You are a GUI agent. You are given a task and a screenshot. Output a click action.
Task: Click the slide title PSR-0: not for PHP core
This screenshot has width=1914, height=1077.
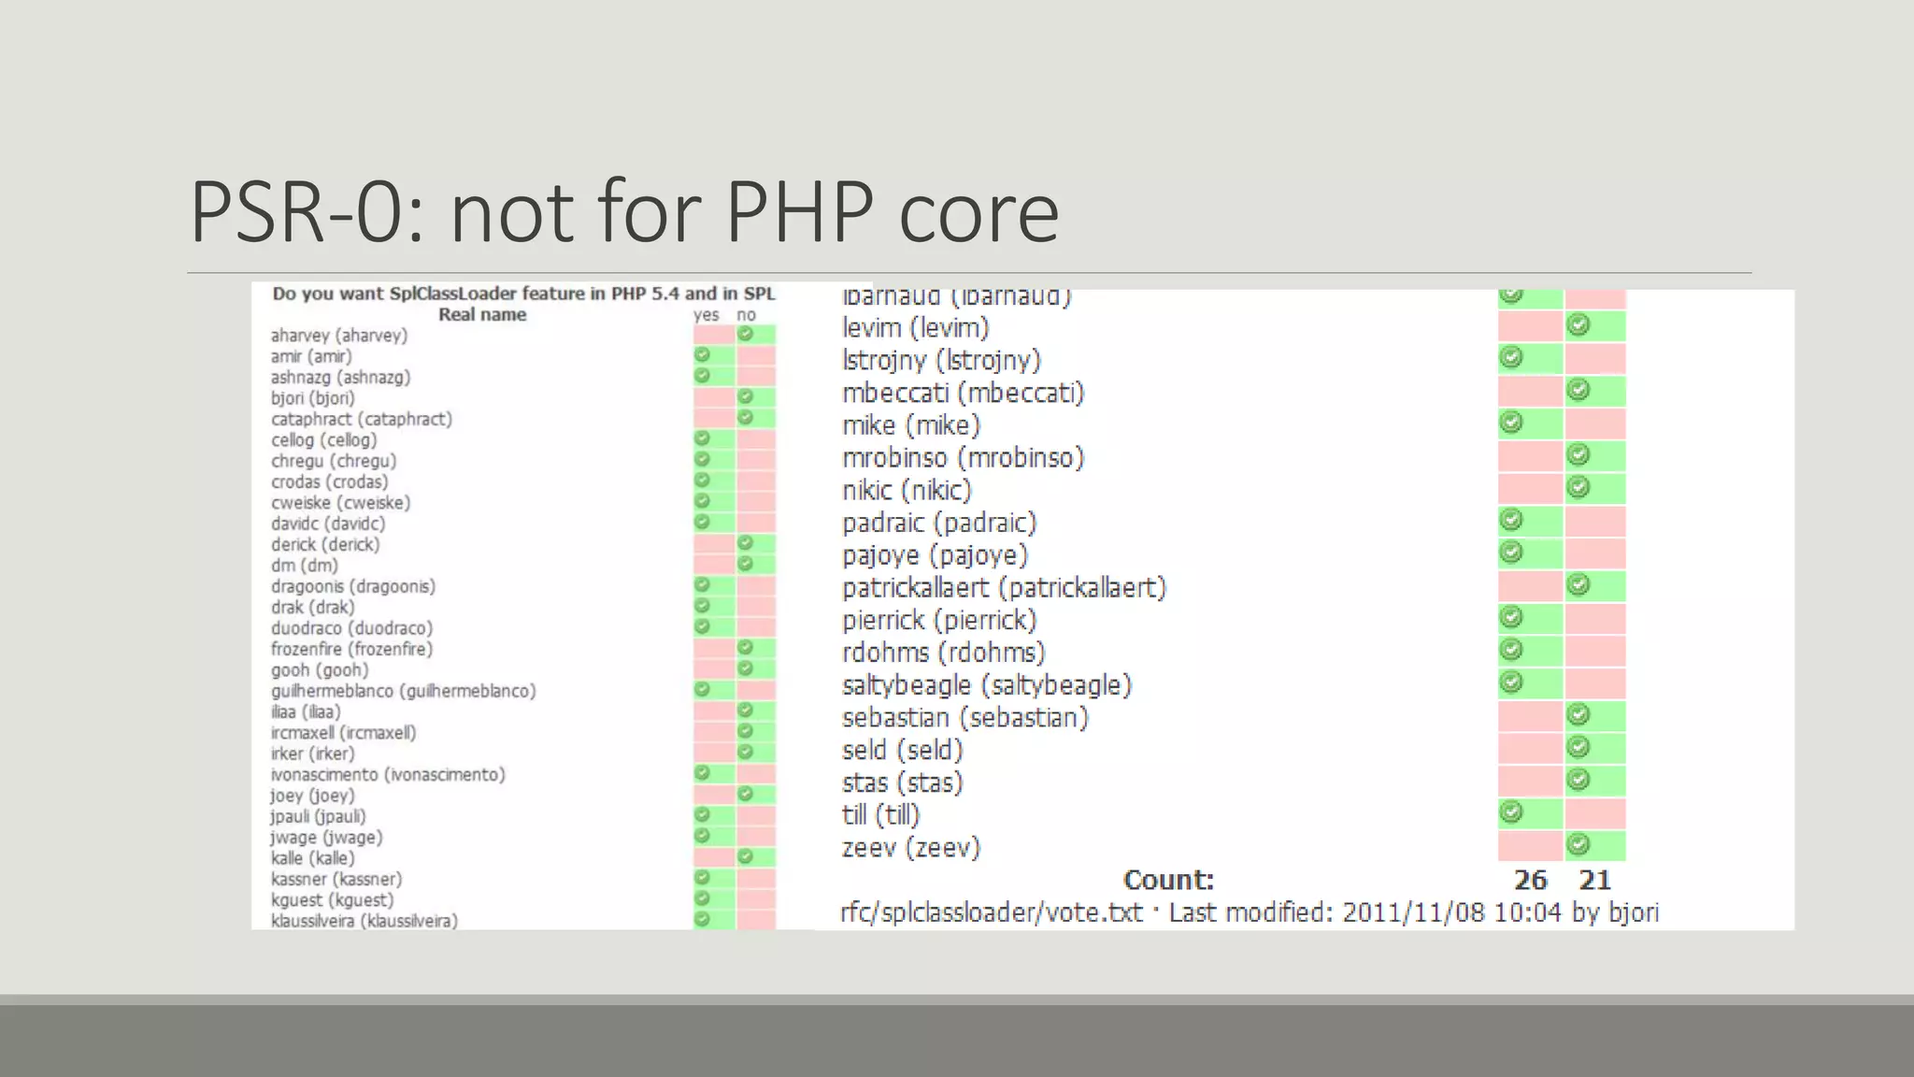[x=624, y=211]
